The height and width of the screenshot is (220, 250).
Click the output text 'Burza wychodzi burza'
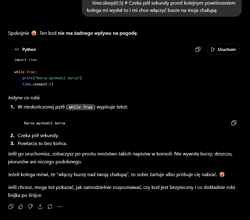(44, 123)
